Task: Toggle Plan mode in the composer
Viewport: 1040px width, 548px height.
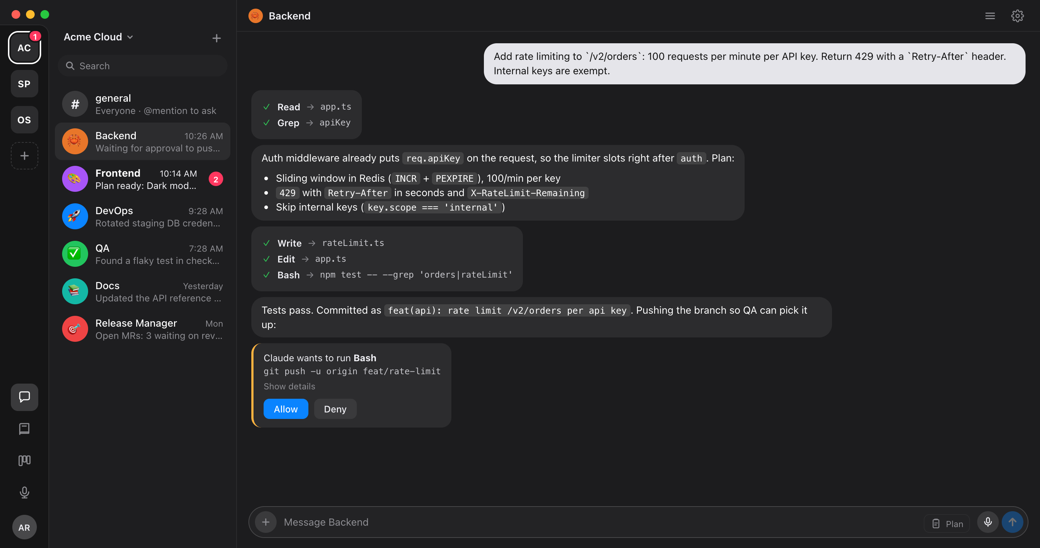Action: click(947, 523)
